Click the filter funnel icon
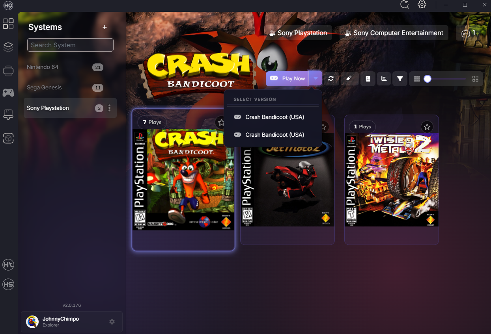 coord(400,78)
